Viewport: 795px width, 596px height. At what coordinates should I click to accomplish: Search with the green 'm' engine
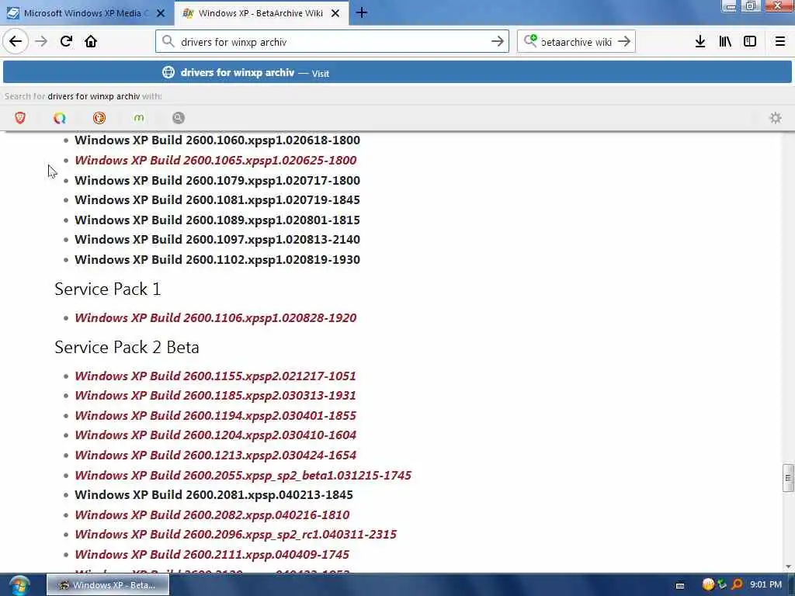click(139, 118)
